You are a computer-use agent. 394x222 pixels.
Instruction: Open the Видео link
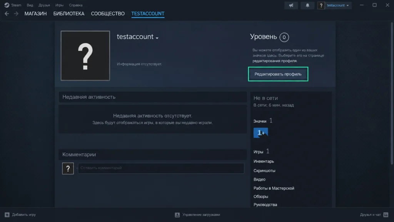tap(259, 180)
